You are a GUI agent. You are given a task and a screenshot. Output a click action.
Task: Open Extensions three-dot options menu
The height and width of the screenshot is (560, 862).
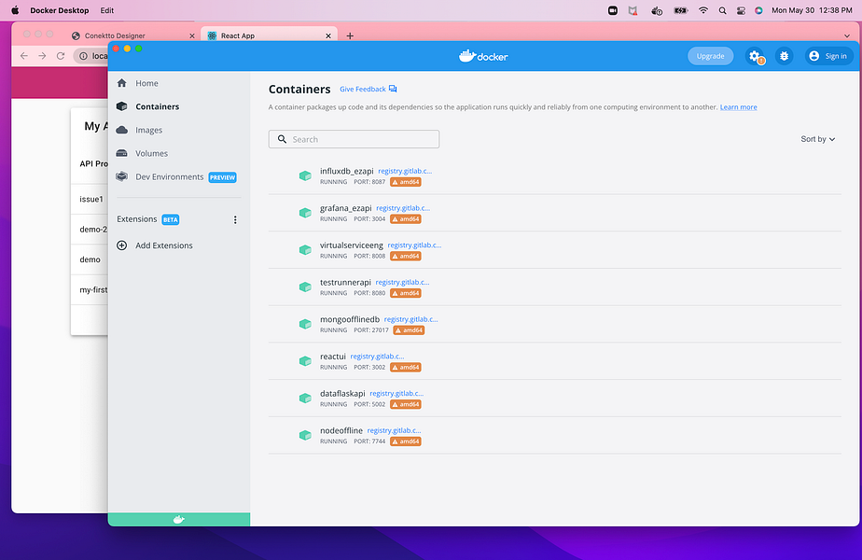[x=235, y=219]
